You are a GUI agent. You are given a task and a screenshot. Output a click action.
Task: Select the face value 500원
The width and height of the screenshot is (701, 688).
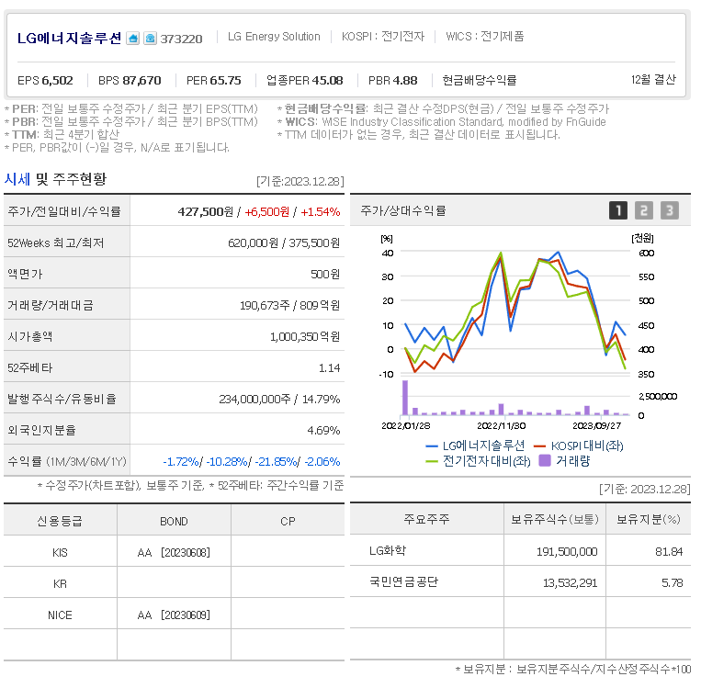coord(325,274)
